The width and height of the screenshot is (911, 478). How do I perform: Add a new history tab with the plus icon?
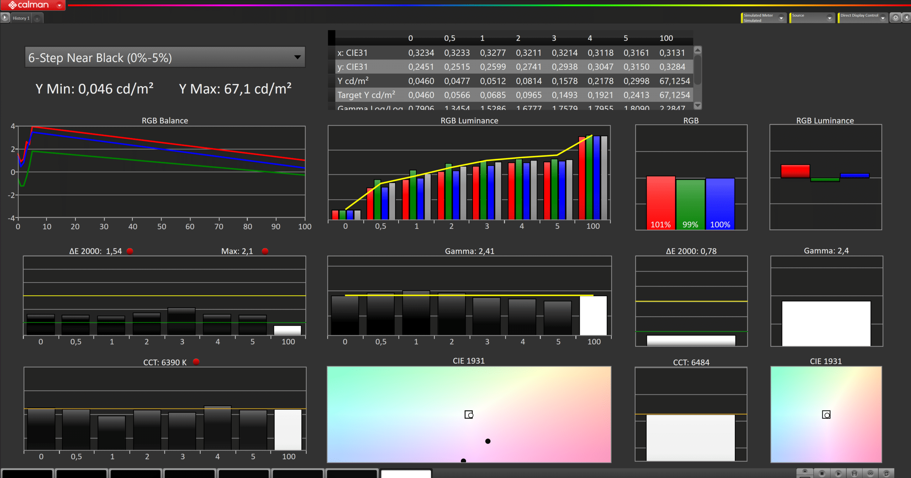click(x=37, y=18)
